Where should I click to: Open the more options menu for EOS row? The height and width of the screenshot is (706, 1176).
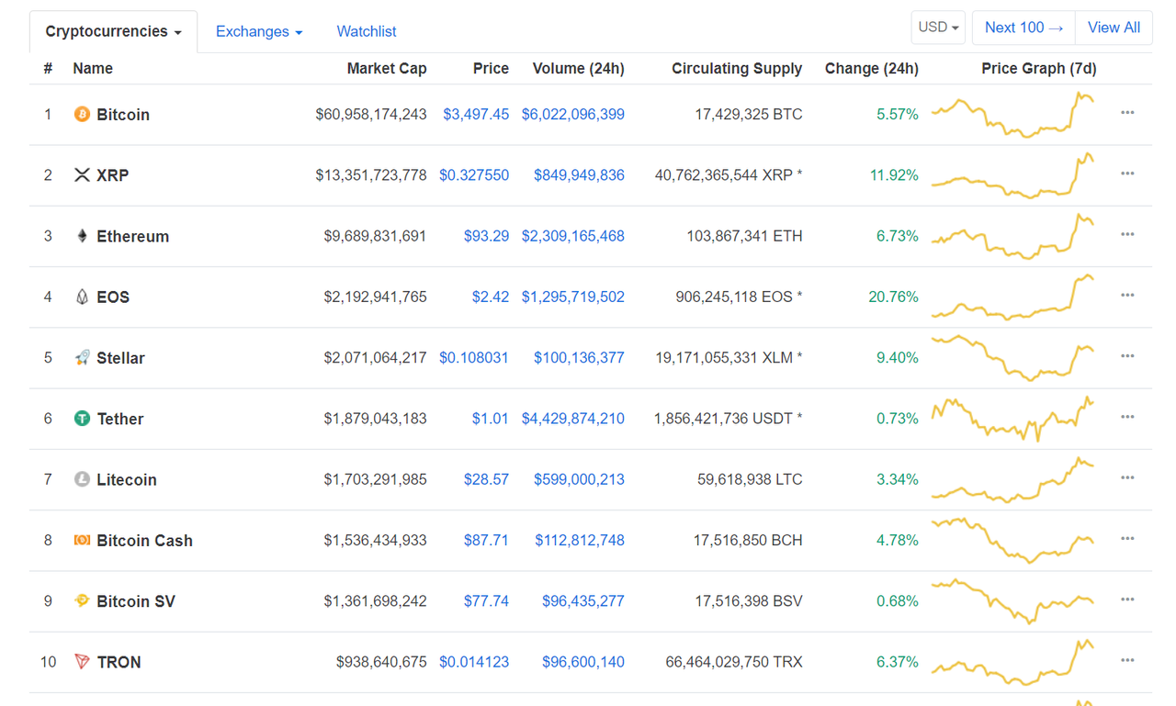[1127, 296]
